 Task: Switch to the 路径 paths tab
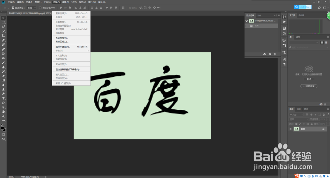pos(306,109)
